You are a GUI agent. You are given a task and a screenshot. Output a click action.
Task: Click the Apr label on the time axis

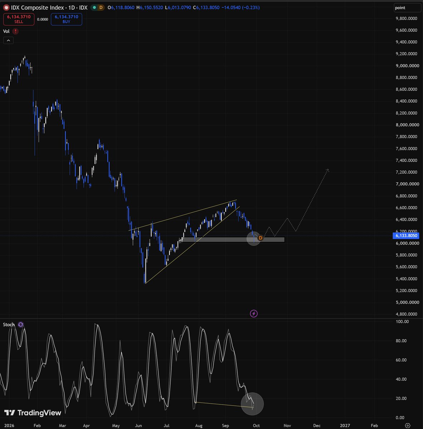pos(86,426)
